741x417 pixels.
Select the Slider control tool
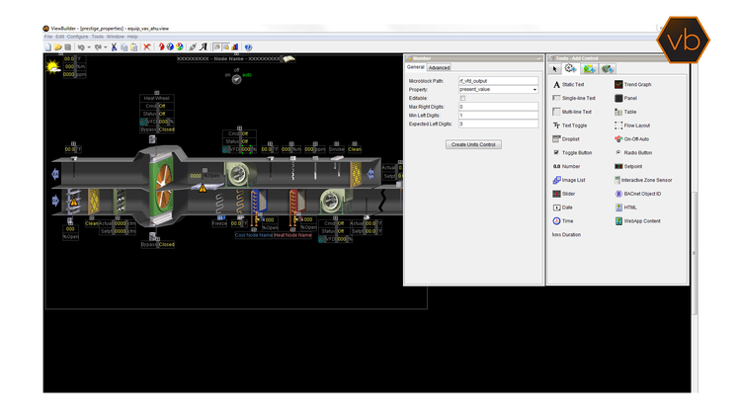tap(568, 194)
